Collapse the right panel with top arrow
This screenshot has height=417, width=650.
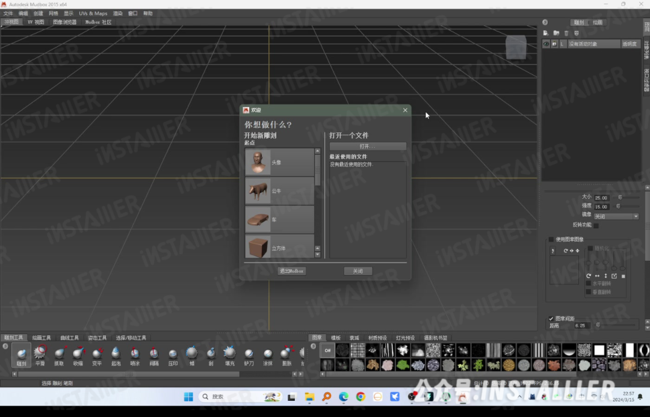click(545, 22)
